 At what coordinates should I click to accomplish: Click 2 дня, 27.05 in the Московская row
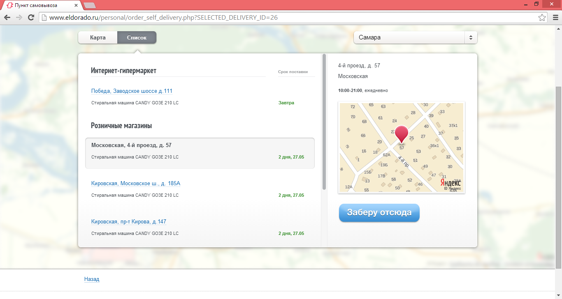(x=291, y=157)
